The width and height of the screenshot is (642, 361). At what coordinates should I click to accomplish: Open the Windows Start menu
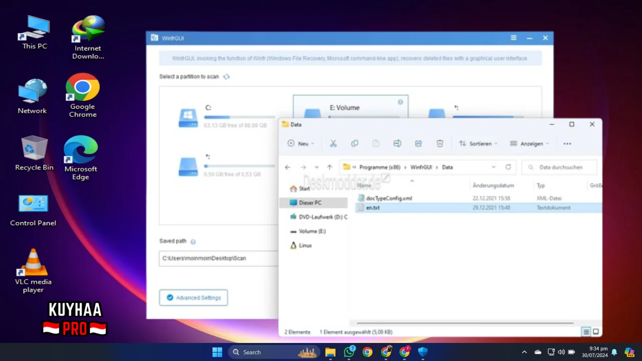217,352
